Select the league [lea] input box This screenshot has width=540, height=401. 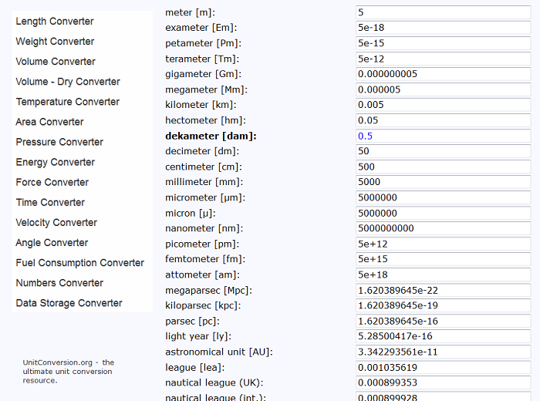[444, 367]
